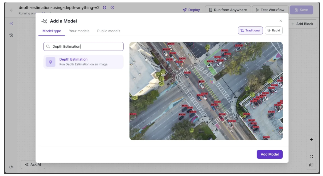Screen dimensions: 323x176
Task: Open version history sidebar icon
Action: tap(11, 35)
